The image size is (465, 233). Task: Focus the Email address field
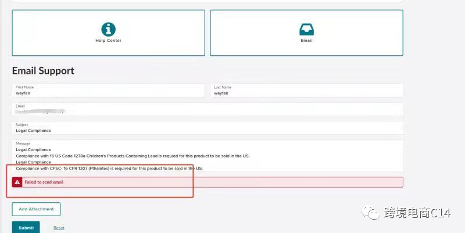[x=208, y=109]
